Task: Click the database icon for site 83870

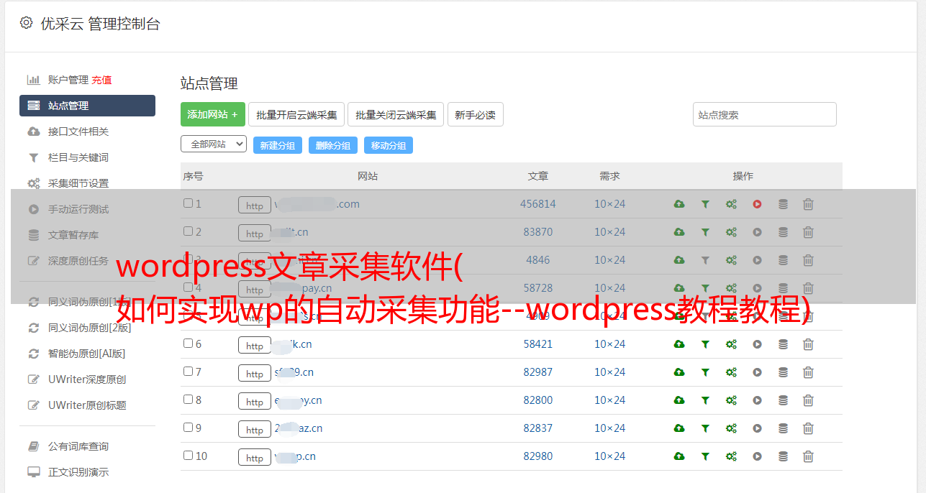Action: point(783,232)
